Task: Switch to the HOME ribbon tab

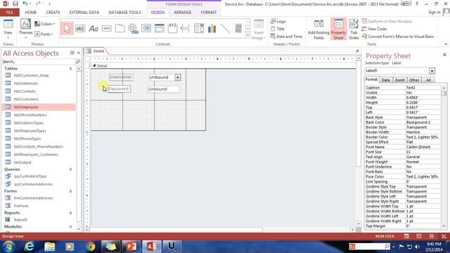Action: pyautogui.click(x=31, y=13)
